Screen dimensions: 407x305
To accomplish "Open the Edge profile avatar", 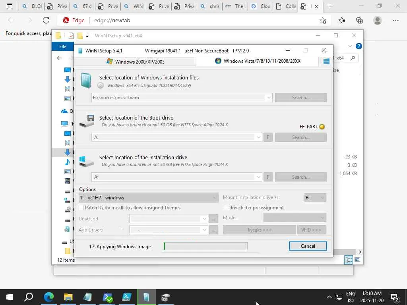I will click(x=378, y=20).
